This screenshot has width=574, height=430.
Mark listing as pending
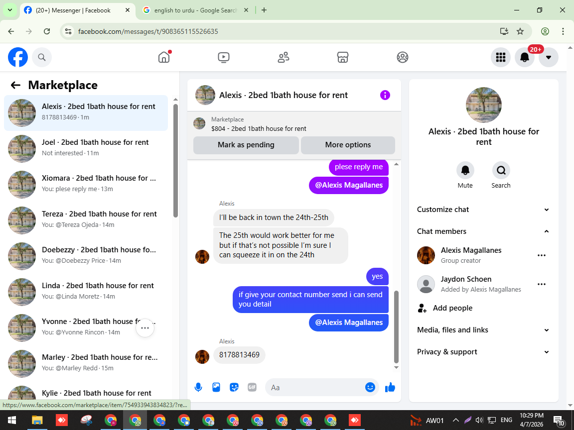[246, 145]
